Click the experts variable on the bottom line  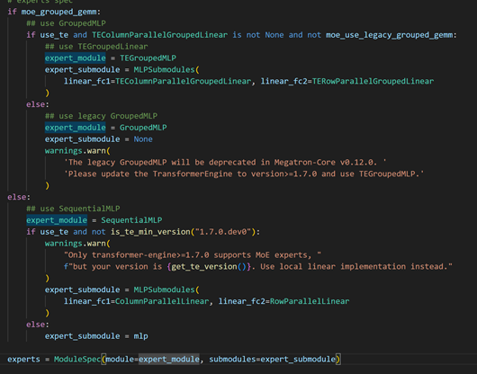(23, 360)
